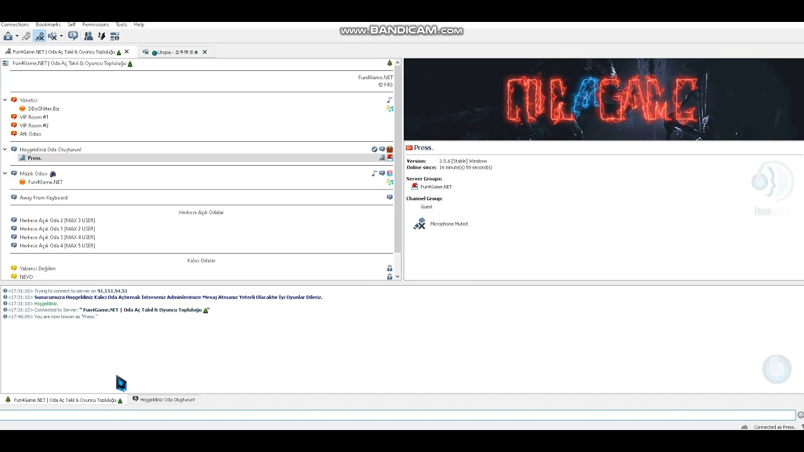Open the dropdown arrow beside mute speakers
804x452 pixels.
pyautogui.click(x=62, y=36)
